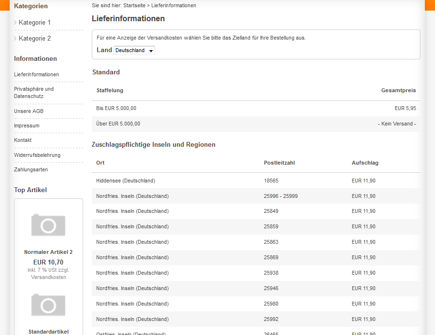The width and height of the screenshot is (435, 335).
Task: Click the Lieferinformationen breadcrumb item
Action: point(174,6)
